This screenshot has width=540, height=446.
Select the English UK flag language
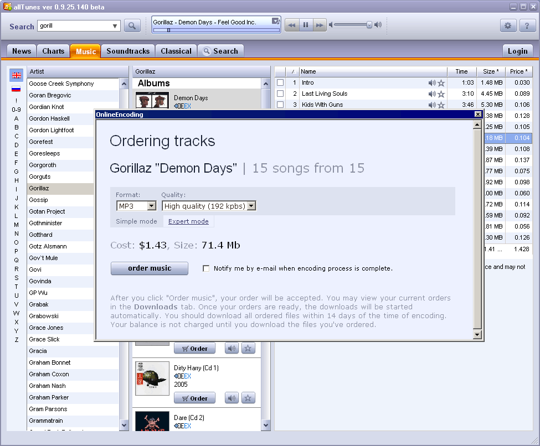click(16, 75)
